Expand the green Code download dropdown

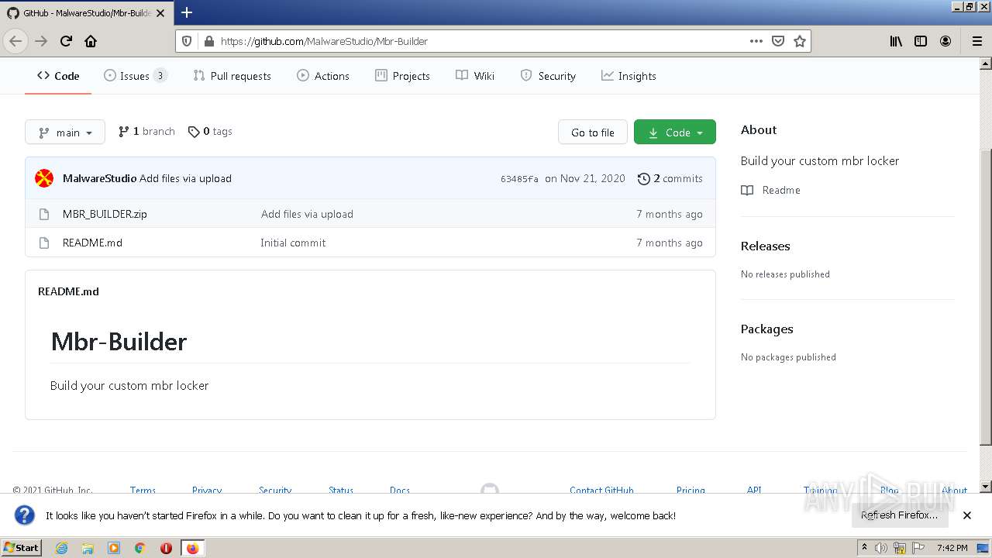(675, 133)
